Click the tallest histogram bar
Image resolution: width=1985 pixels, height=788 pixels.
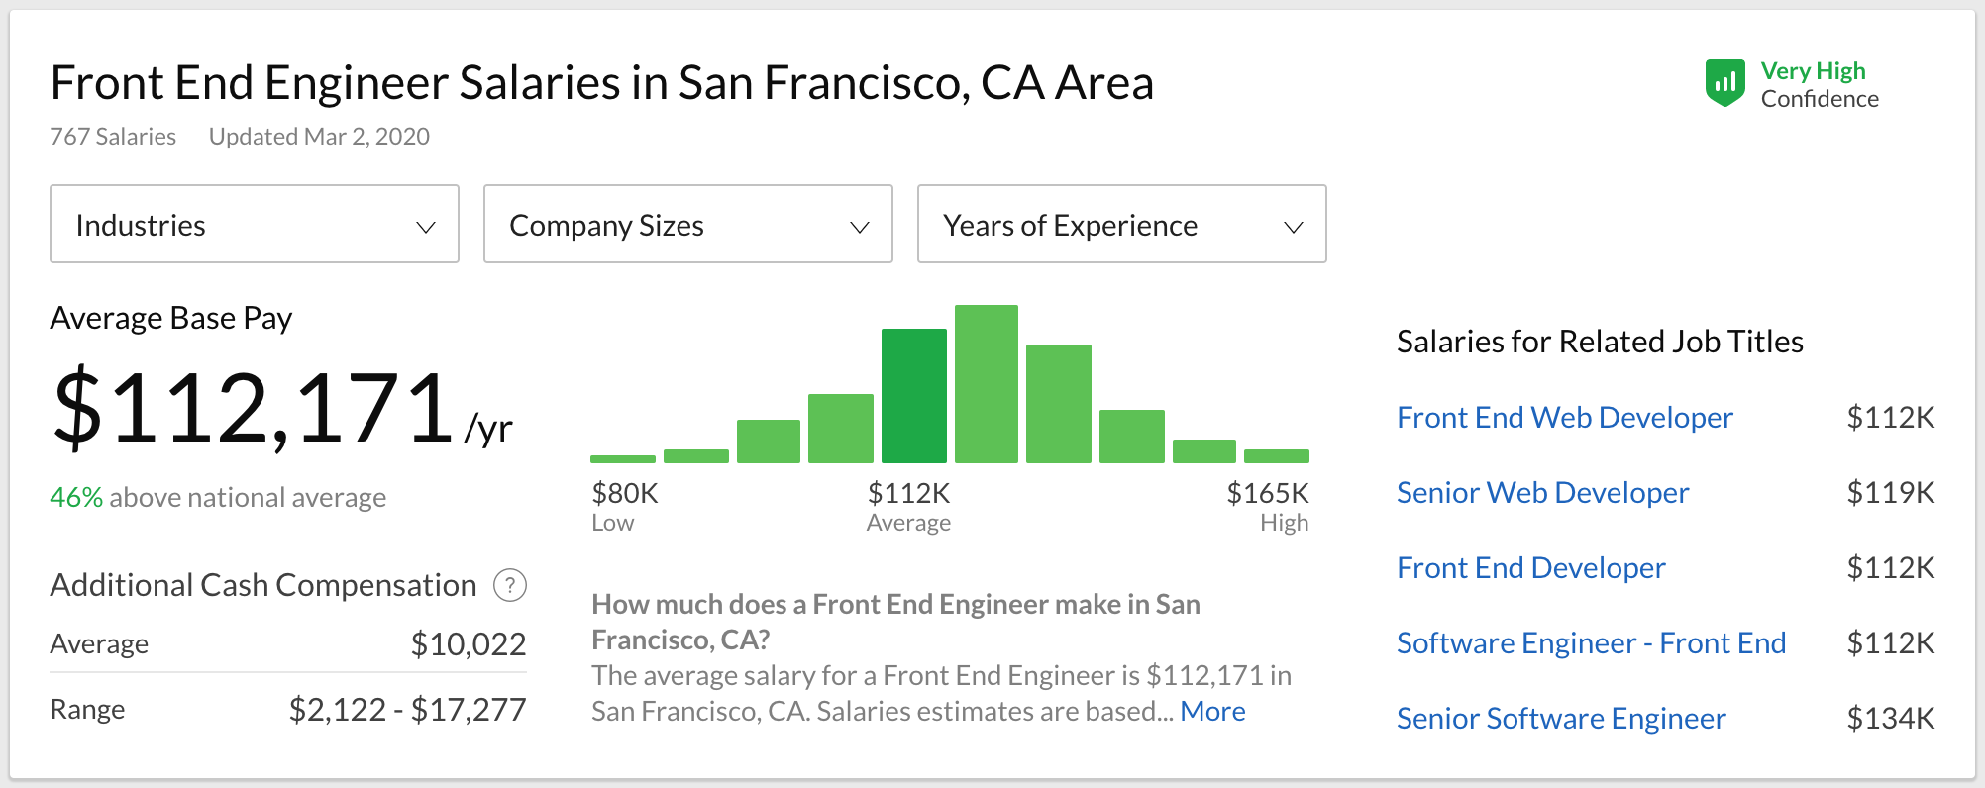pyautogui.click(x=986, y=384)
